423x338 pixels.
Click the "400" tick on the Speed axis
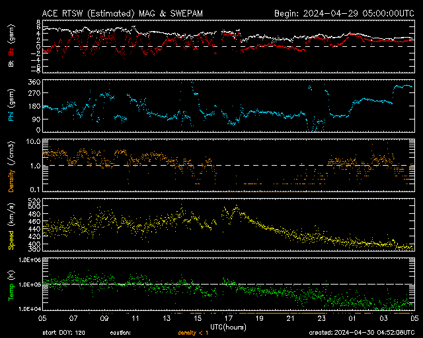(34, 244)
